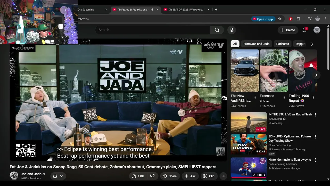Click the 447K subscribers text
The width and height of the screenshot is (330, 186).
31,179
